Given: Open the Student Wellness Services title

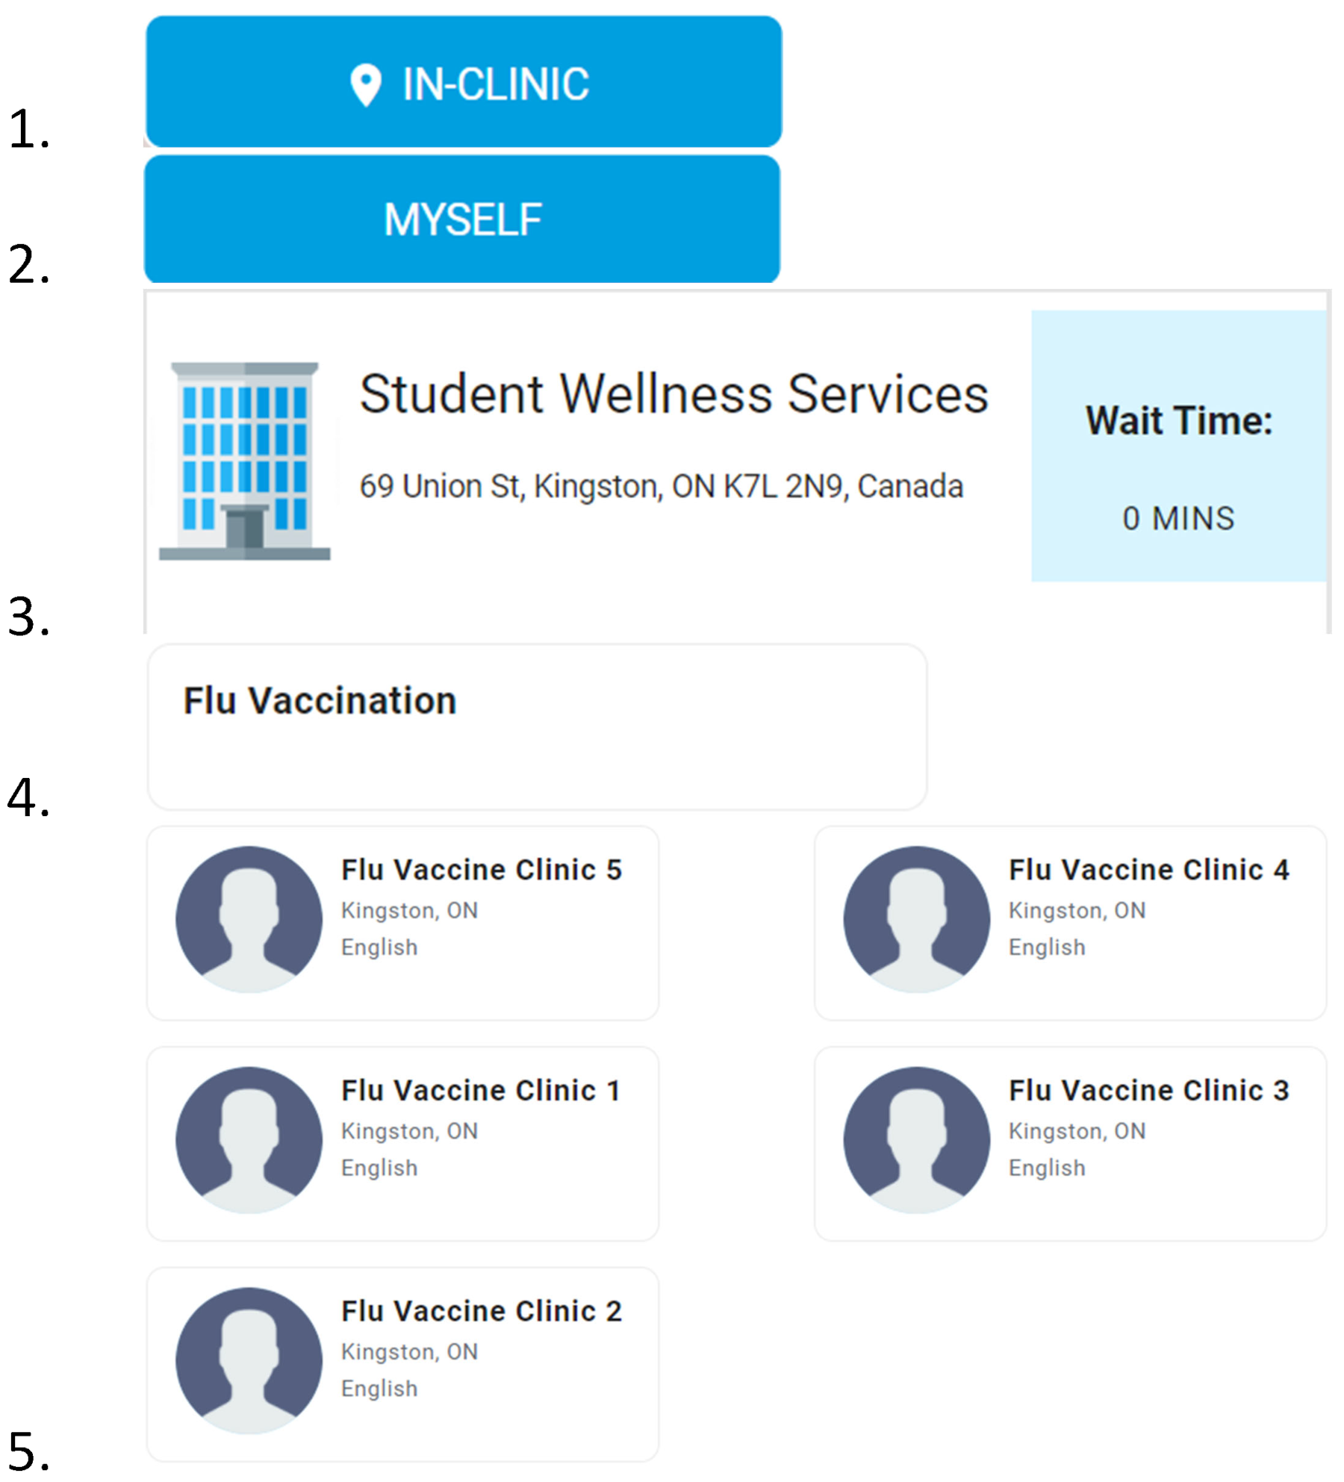Looking at the screenshot, I should [673, 394].
